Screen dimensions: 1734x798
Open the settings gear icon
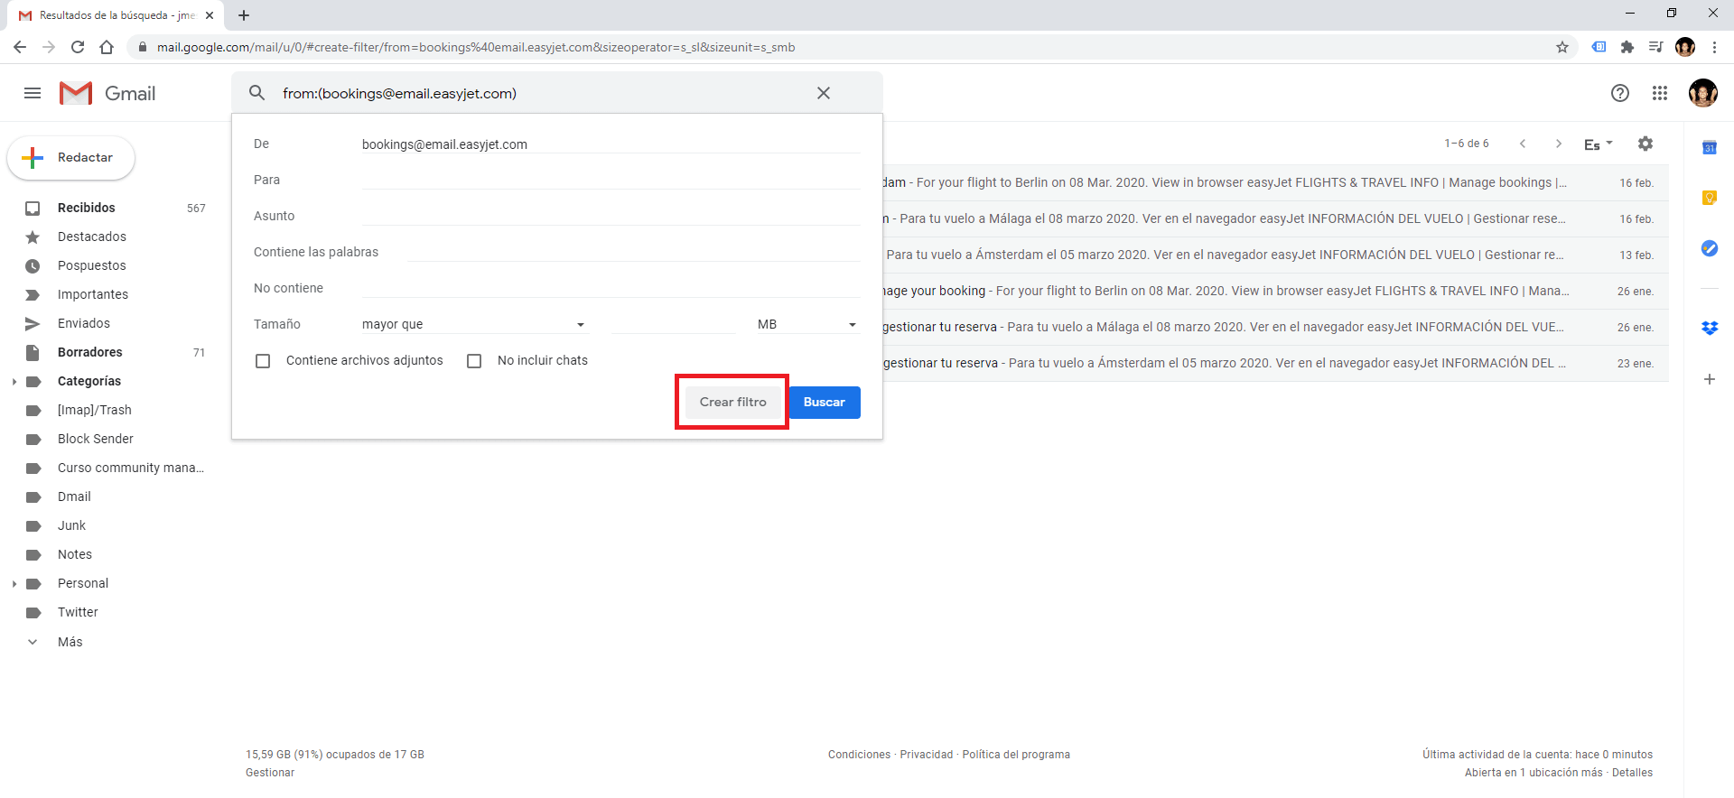click(x=1645, y=144)
